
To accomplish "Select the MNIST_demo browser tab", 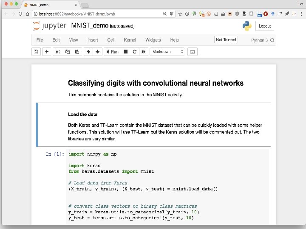I will [x=50, y=5].
